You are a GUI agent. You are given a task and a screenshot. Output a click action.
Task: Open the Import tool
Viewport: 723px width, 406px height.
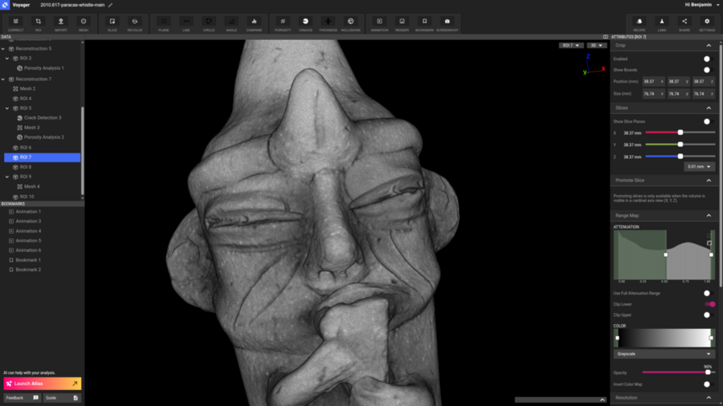[61, 24]
